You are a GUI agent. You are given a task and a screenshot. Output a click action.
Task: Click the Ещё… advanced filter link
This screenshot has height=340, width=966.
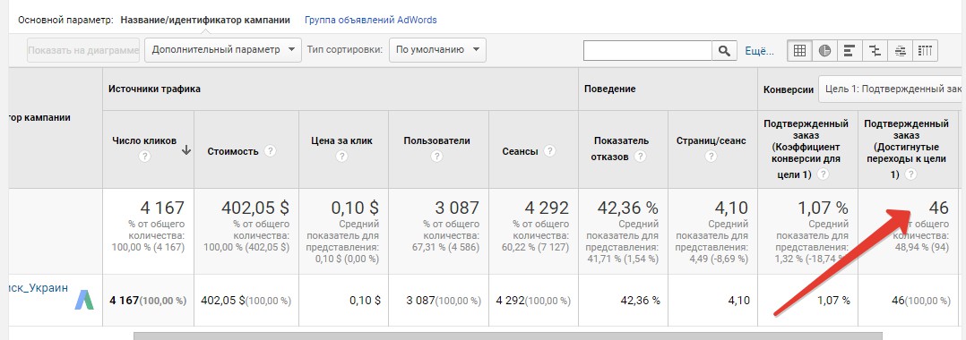coord(760,51)
